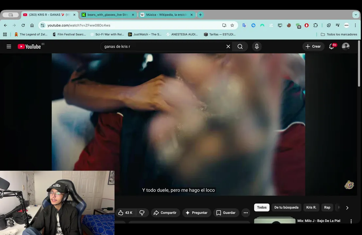Open Todos los marcadores folder

(x=339, y=34)
